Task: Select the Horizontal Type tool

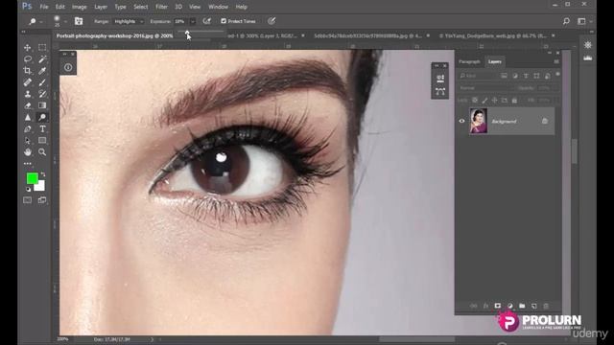Action: click(42, 128)
